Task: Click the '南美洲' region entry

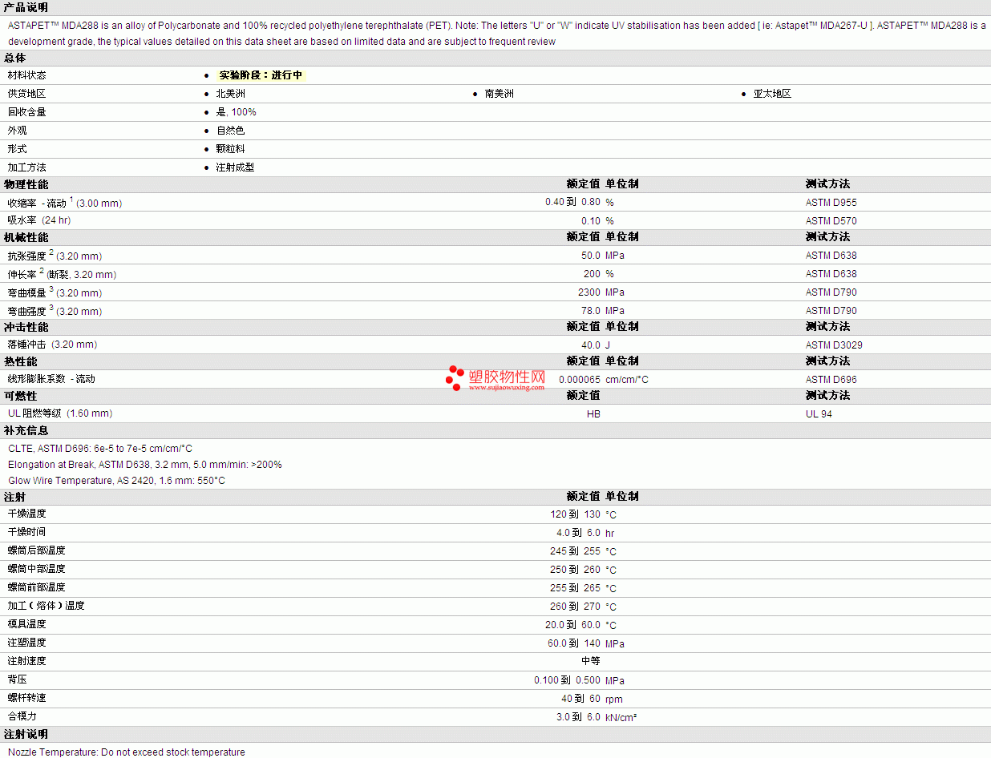Action: click(x=499, y=94)
